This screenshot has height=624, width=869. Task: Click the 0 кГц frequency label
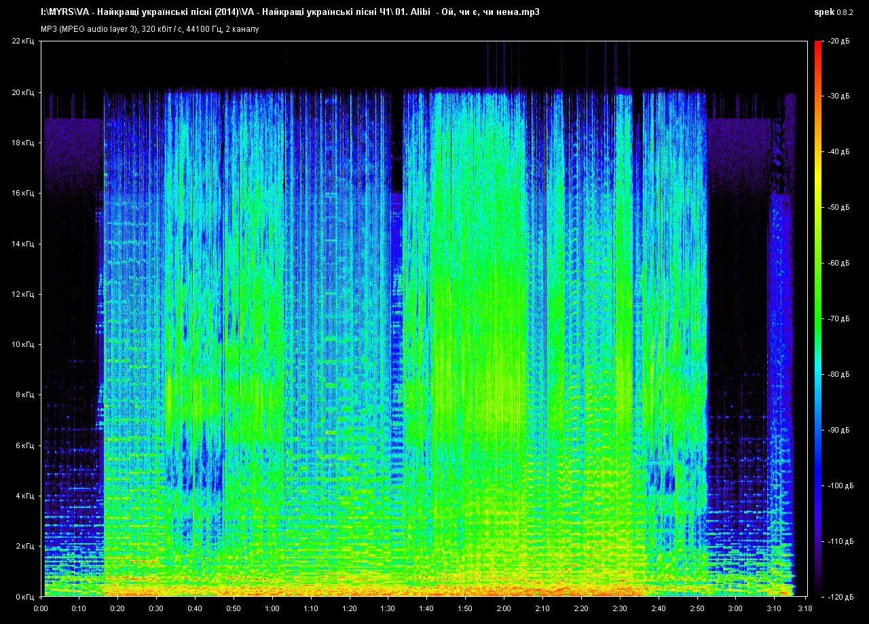(x=24, y=596)
